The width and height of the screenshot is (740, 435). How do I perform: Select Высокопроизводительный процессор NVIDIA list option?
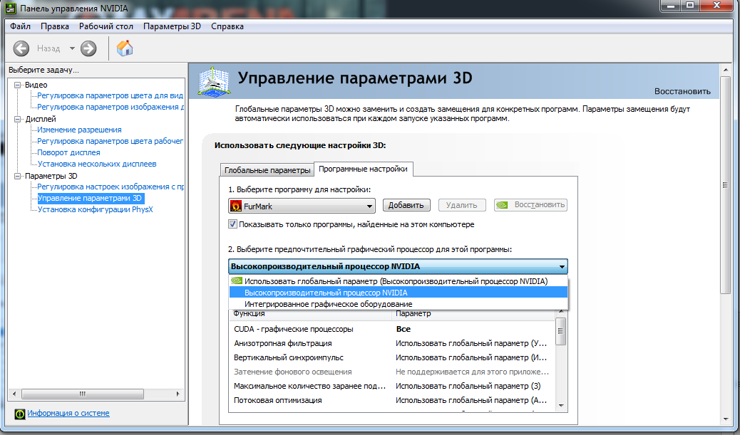[398, 293]
